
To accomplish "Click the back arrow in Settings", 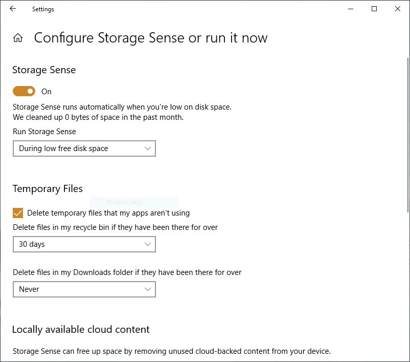I will (13, 9).
